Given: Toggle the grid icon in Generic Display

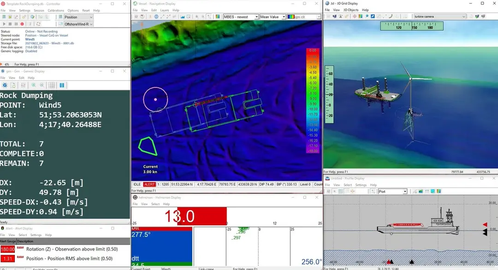Looking at the screenshot, I should pyautogui.click(x=52, y=85).
